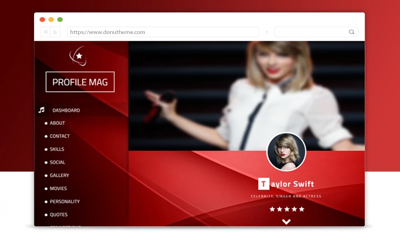Navigate to Social section
Viewport: 400px width, 240px height.
[x=57, y=162]
